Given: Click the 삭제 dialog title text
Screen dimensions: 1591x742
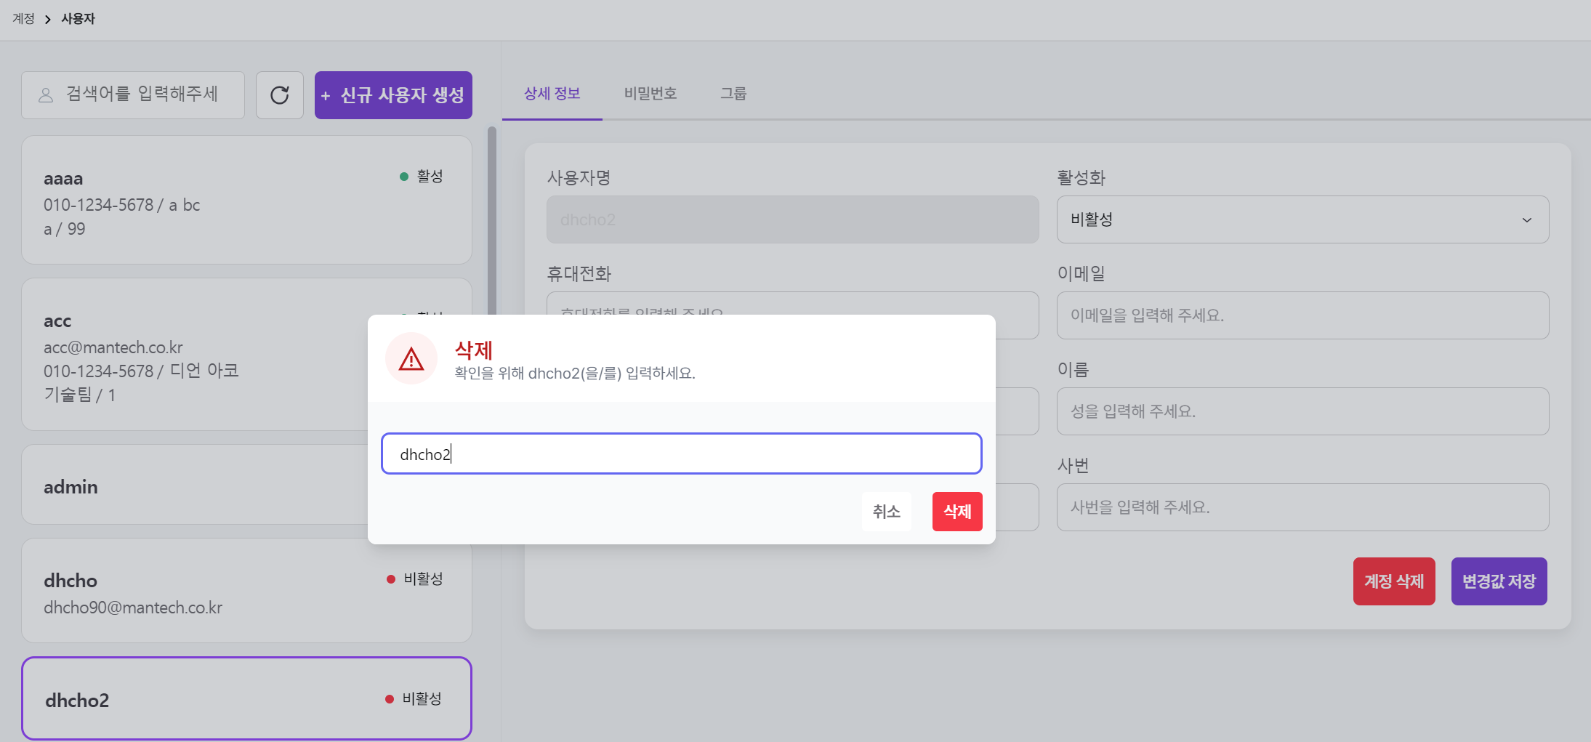Looking at the screenshot, I should 474,350.
